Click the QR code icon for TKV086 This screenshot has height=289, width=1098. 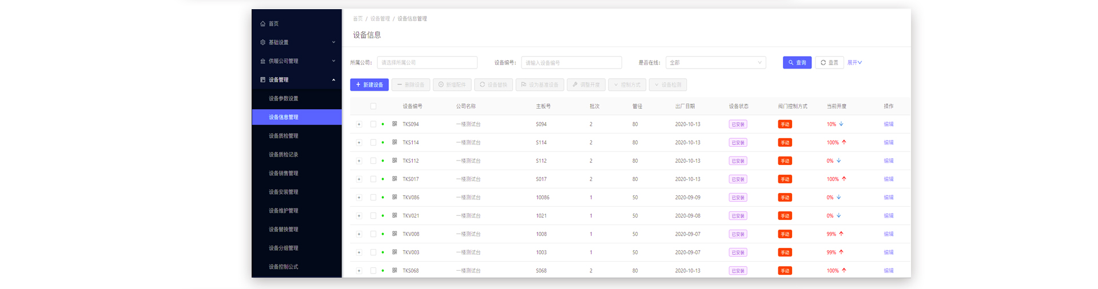(x=395, y=197)
